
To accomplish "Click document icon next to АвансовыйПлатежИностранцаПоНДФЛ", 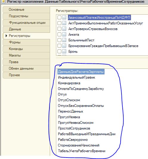I will pos(64,17).
